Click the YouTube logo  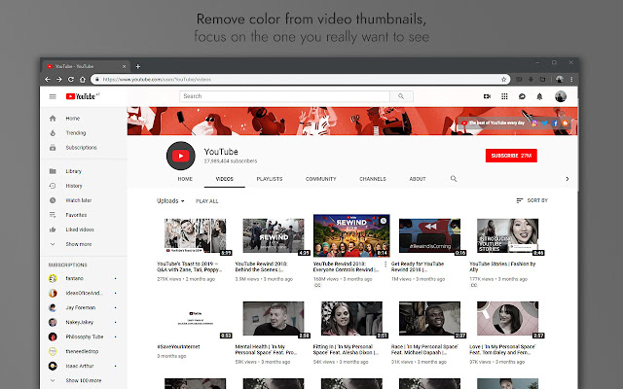(82, 96)
